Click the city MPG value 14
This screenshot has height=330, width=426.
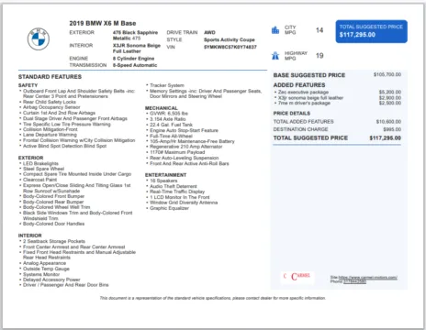pyautogui.click(x=319, y=30)
